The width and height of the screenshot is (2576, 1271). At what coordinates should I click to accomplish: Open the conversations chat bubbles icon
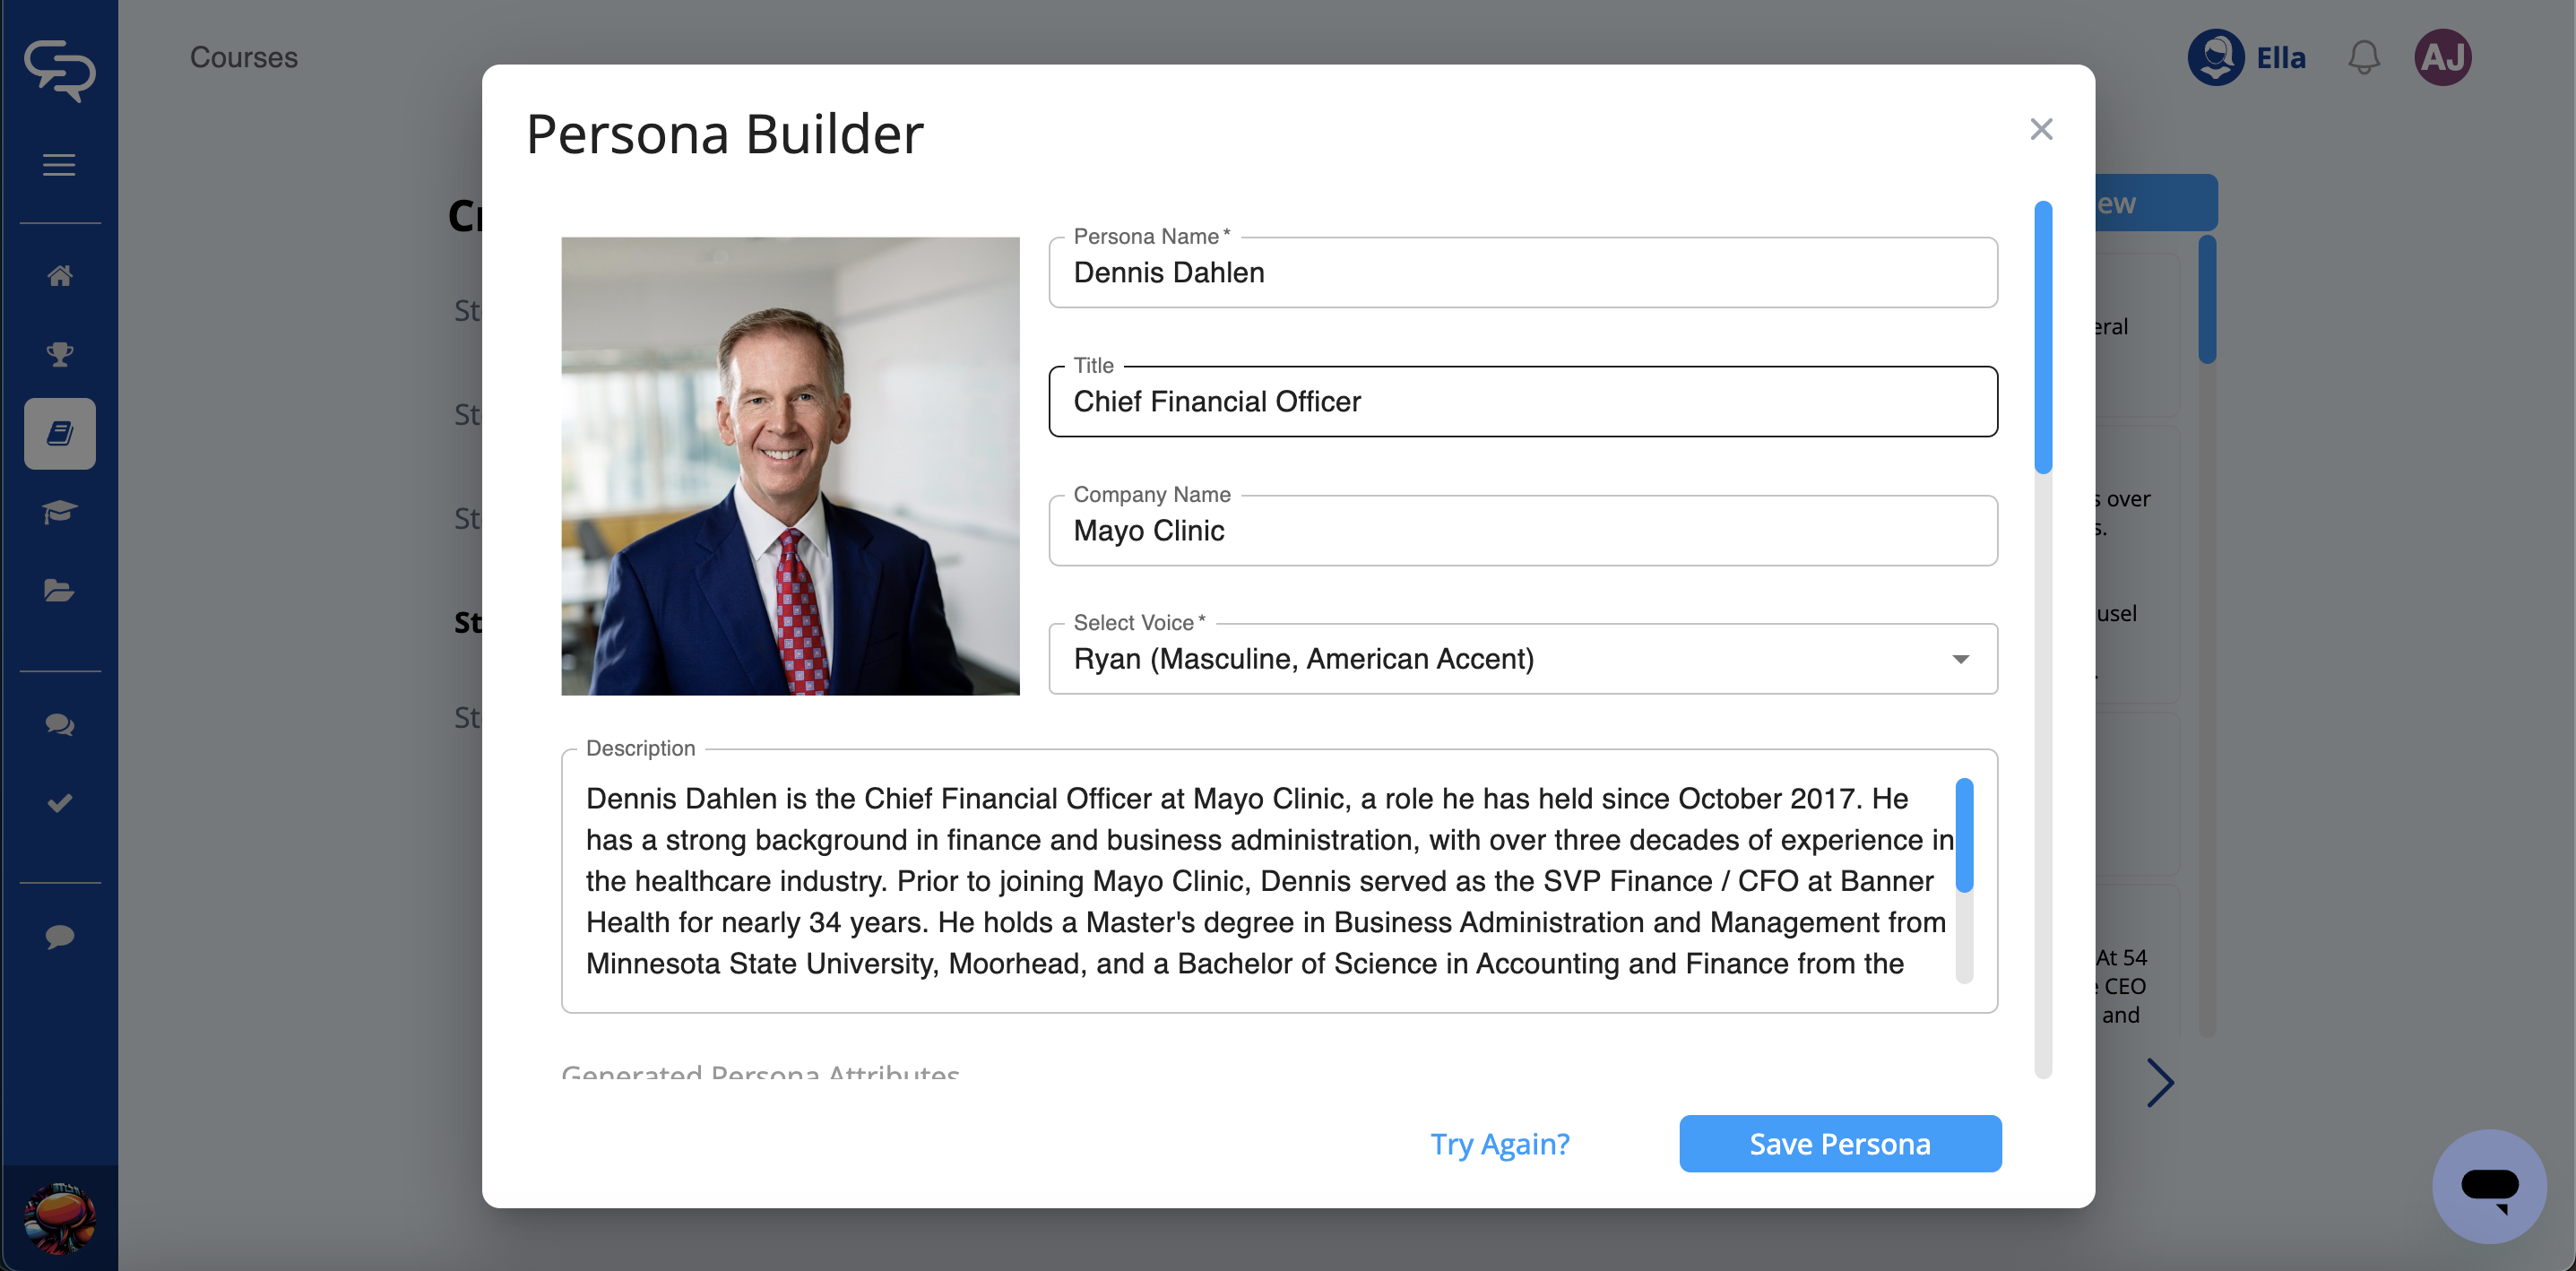60,725
